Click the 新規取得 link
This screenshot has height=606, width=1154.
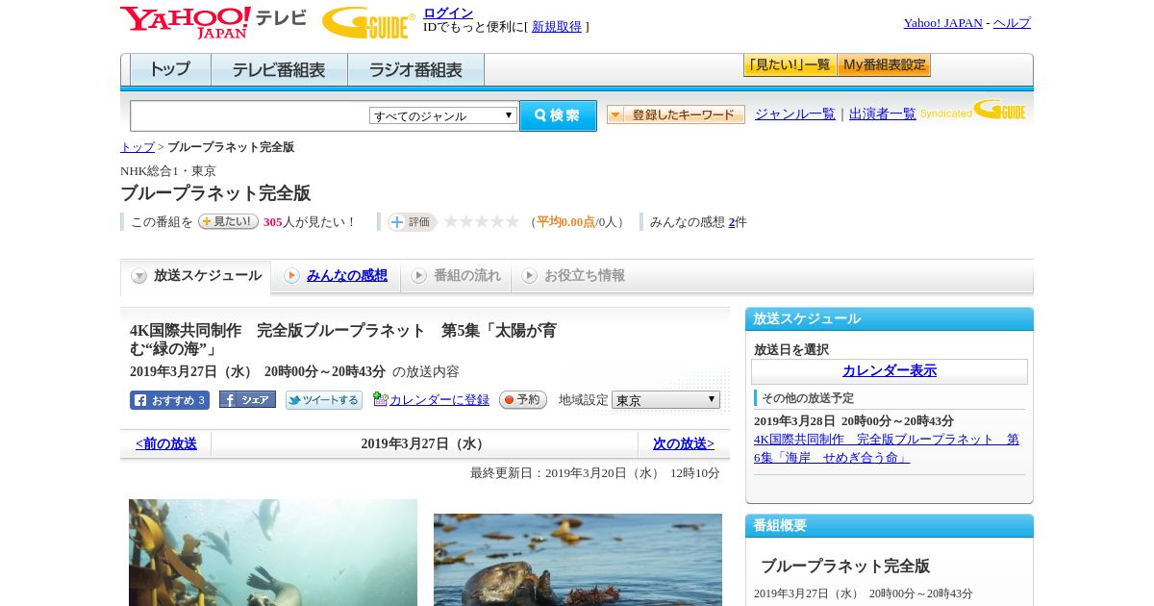pos(557,27)
